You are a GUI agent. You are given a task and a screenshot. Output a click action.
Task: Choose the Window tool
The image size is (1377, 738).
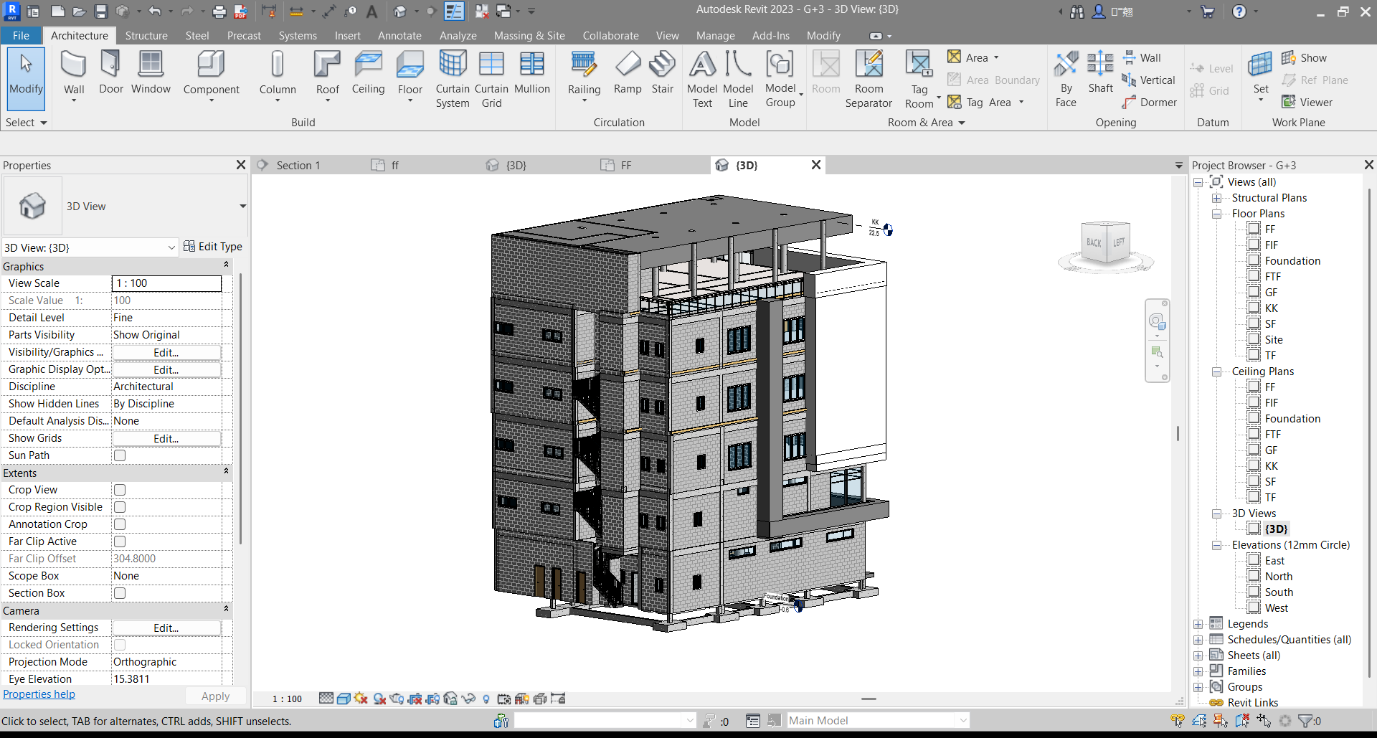pos(151,72)
